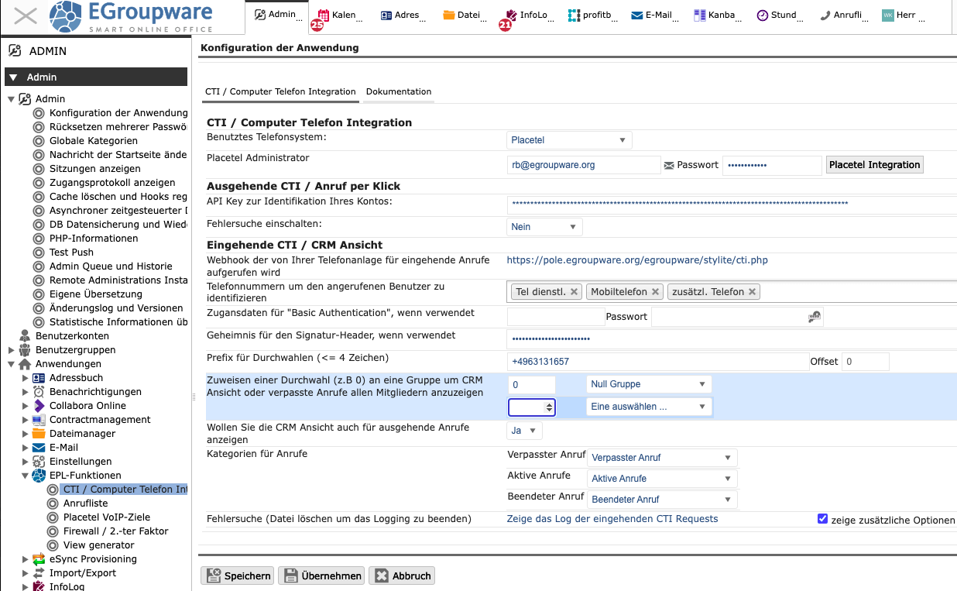
Task: Click the Placetel Administrator email field
Action: tap(585, 165)
